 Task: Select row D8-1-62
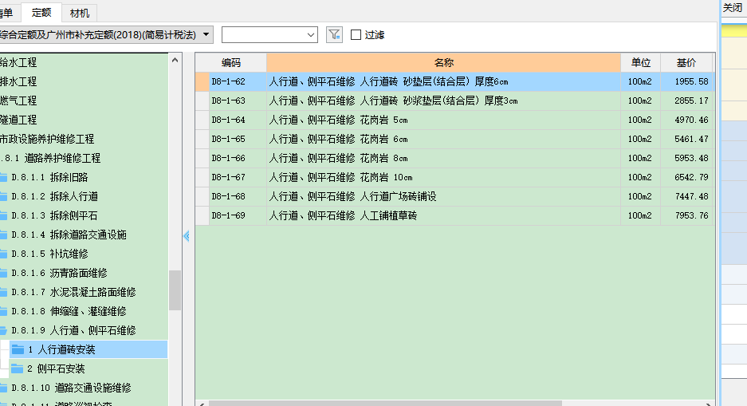[455, 81]
